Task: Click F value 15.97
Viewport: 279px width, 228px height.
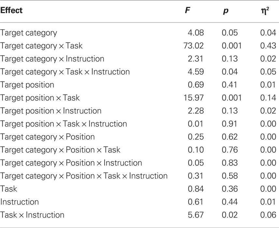Action: click(x=193, y=98)
